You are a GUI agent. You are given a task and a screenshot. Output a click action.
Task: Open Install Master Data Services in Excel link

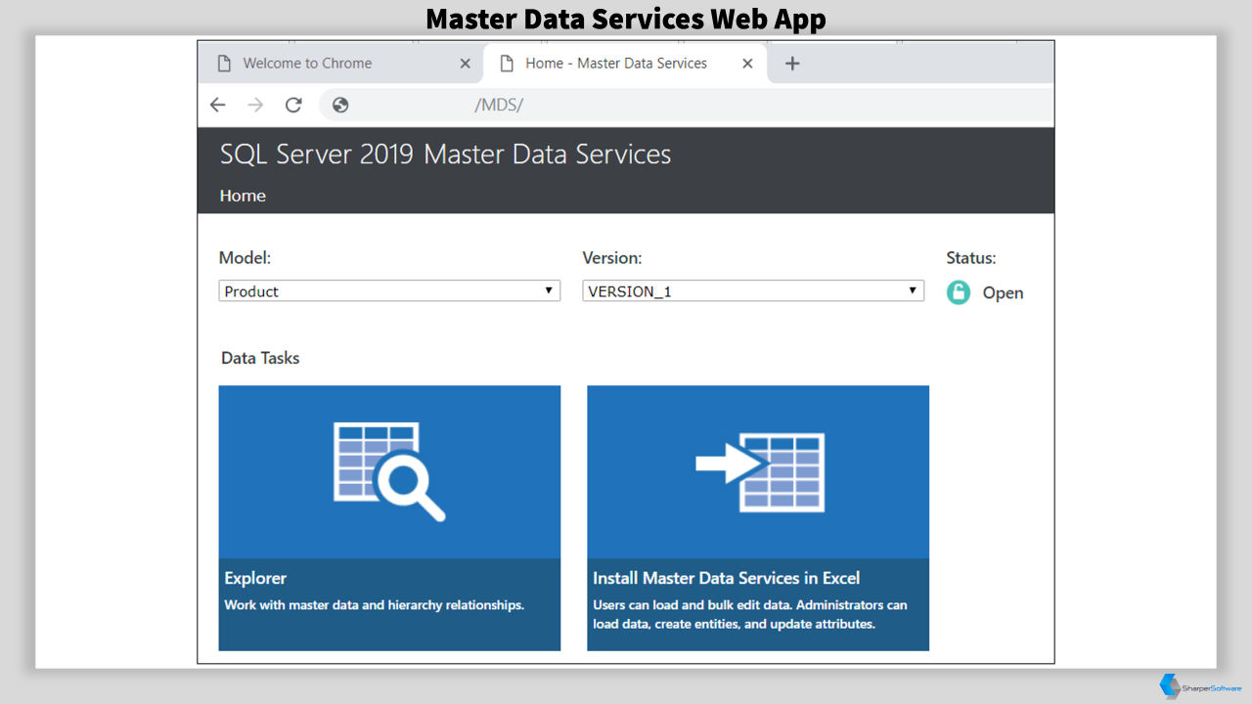coord(727,578)
